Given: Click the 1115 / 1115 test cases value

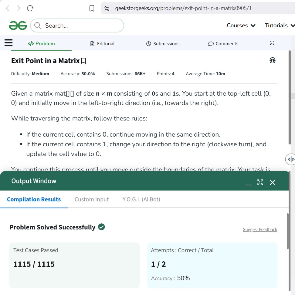Looking at the screenshot, I should [34, 264].
